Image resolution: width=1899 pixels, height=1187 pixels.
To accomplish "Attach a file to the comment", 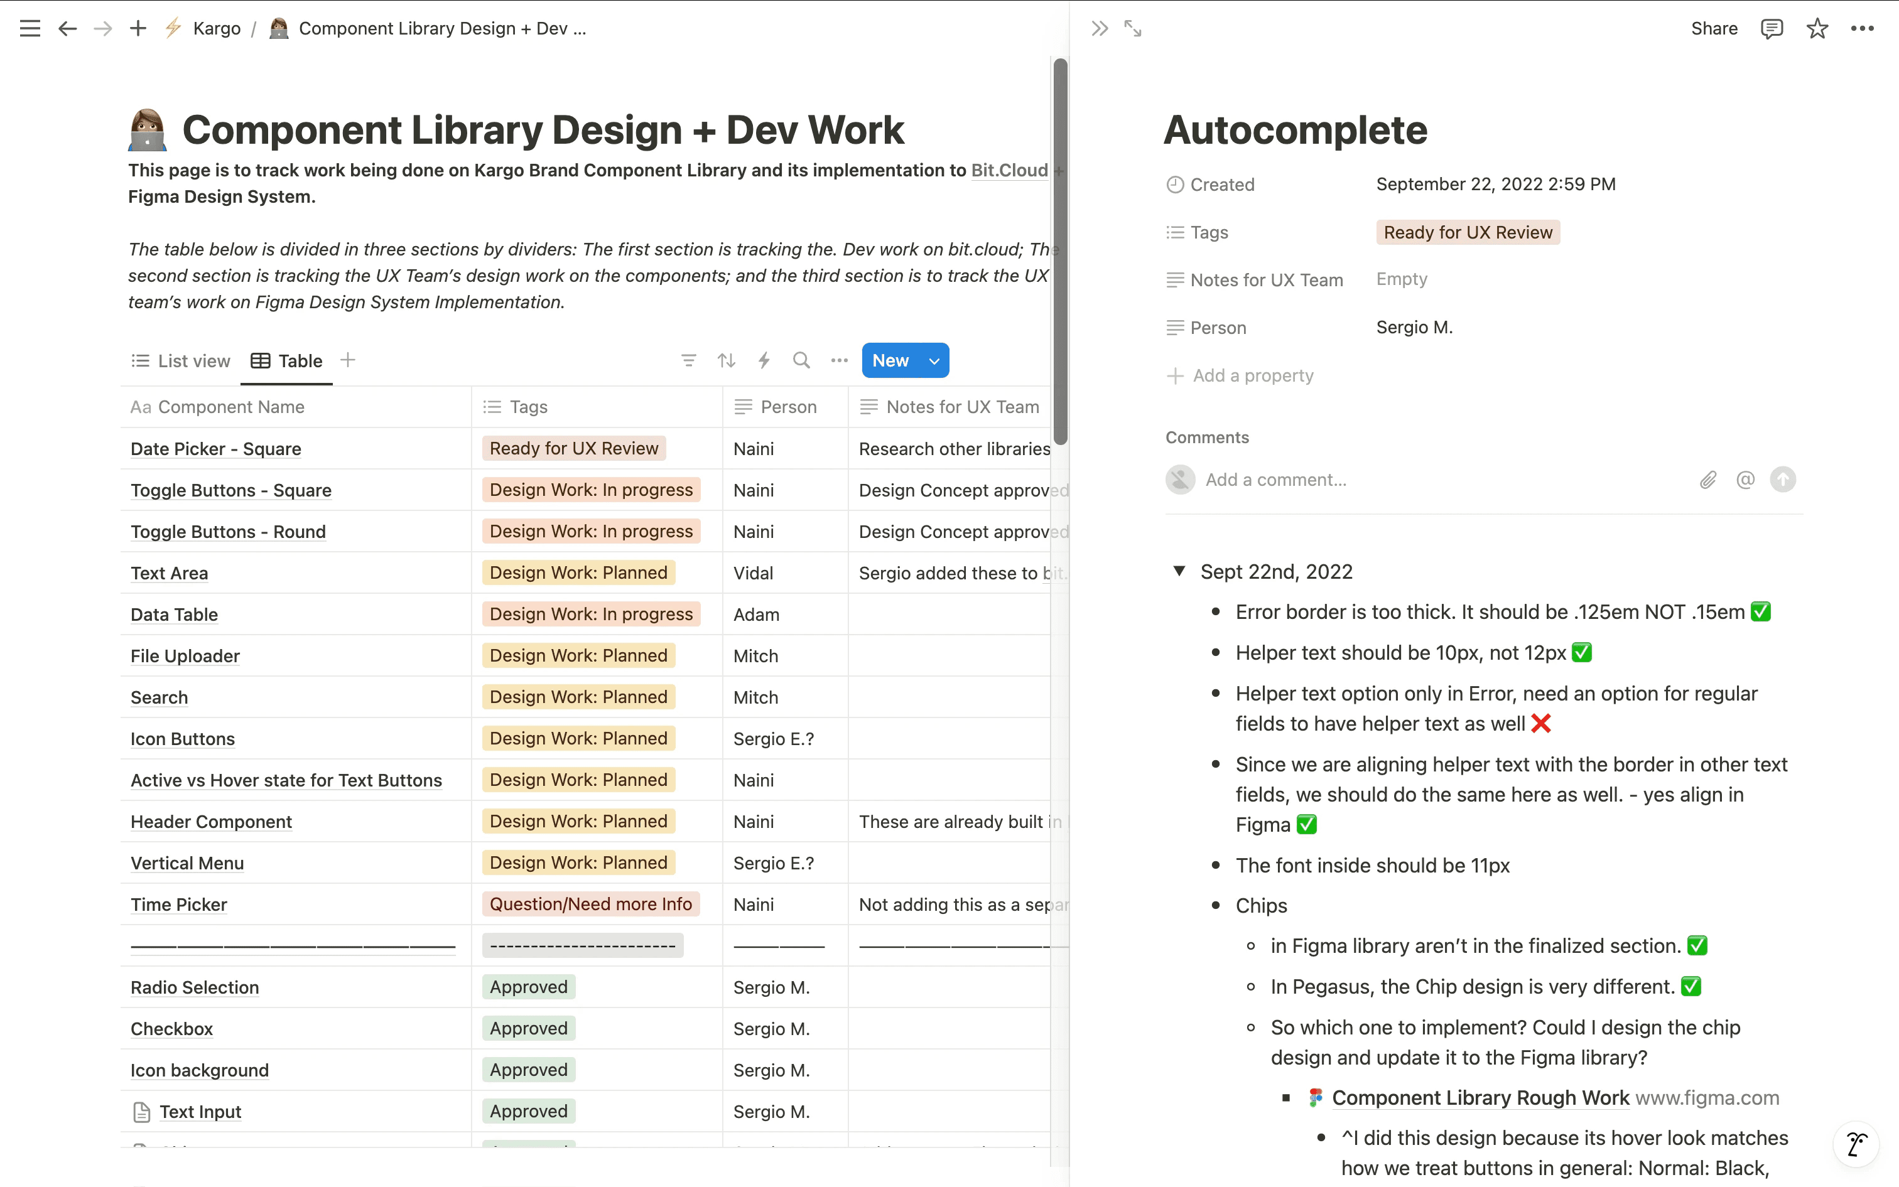I will pyautogui.click(x=1707, y=480).
